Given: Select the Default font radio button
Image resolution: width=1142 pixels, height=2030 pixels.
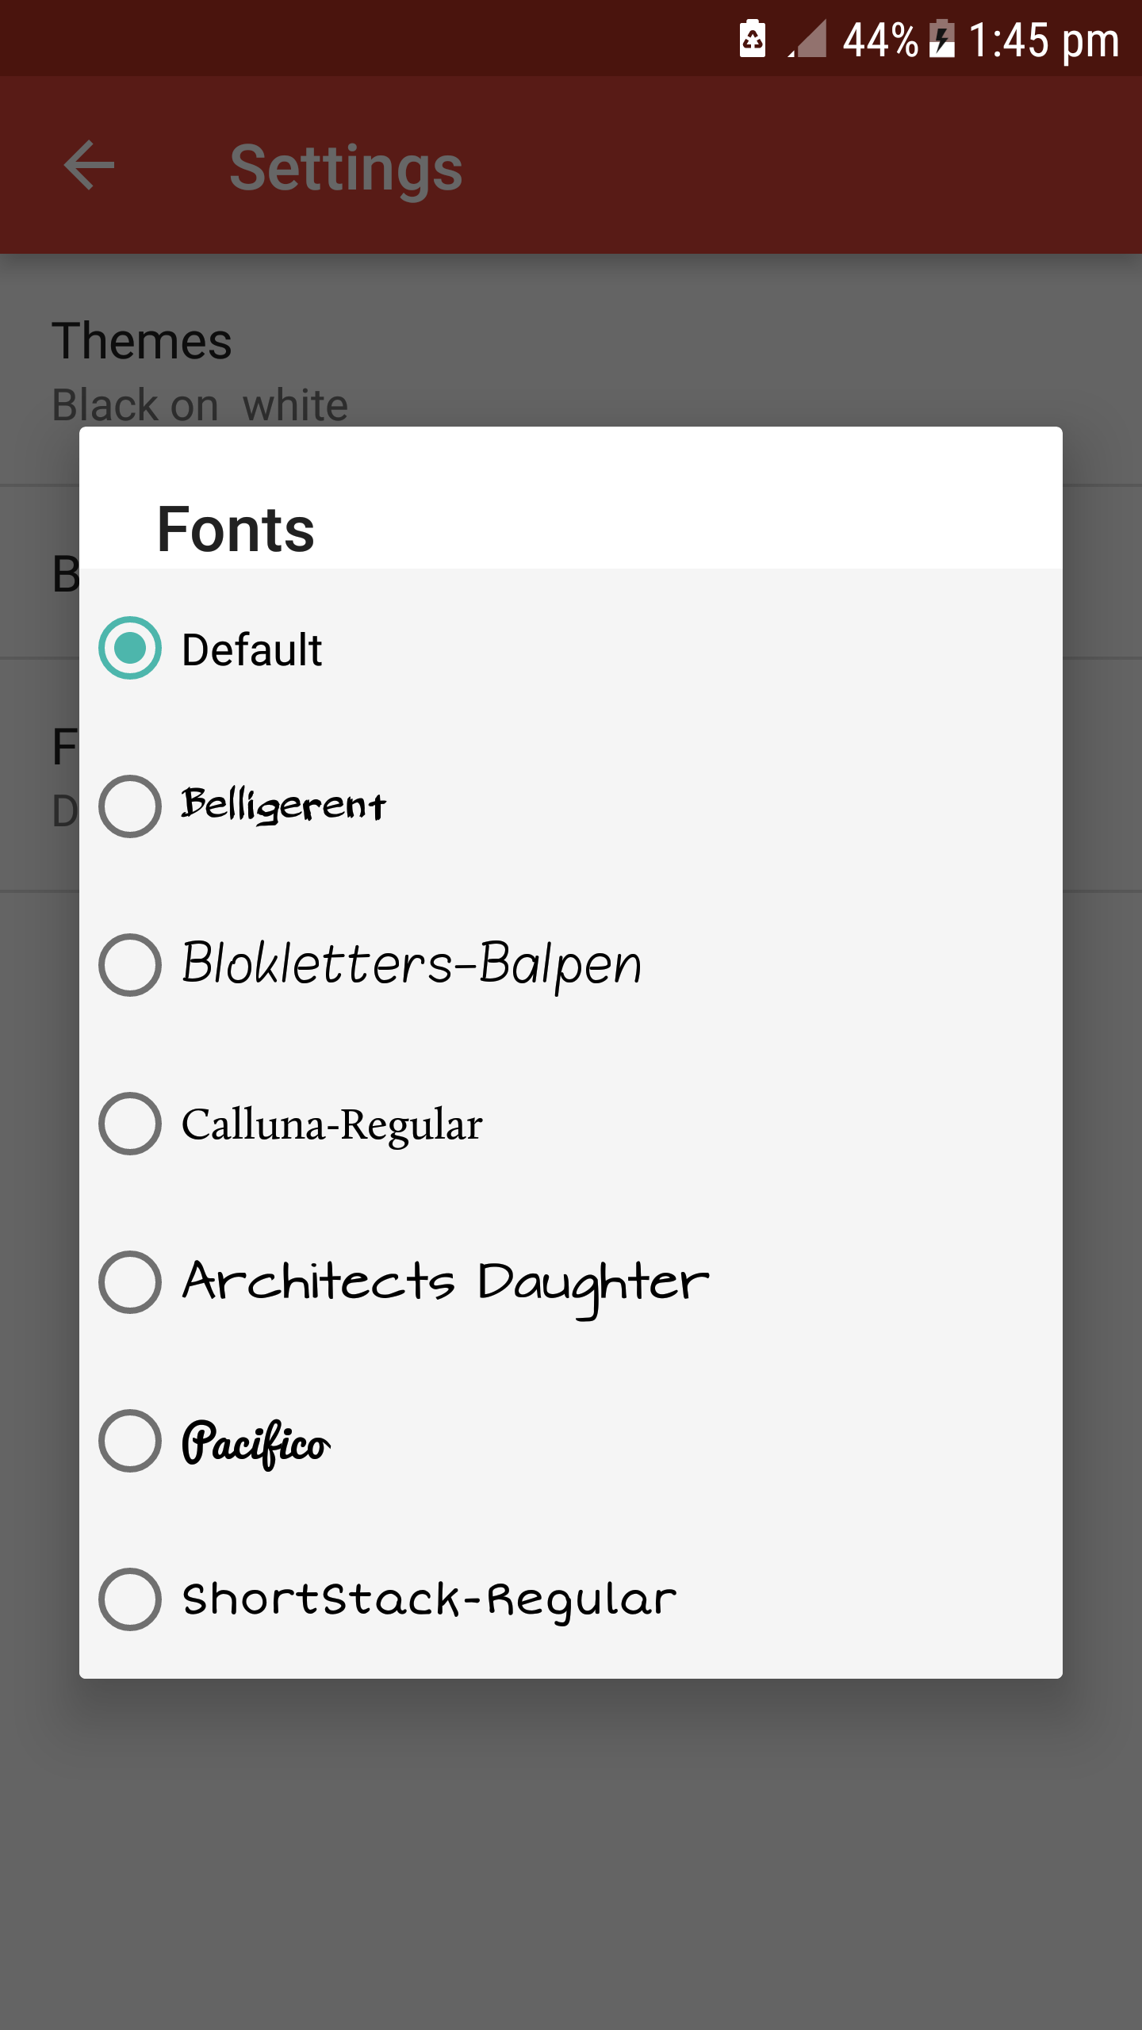Looking at the screenshot, I should coord(130,648).
